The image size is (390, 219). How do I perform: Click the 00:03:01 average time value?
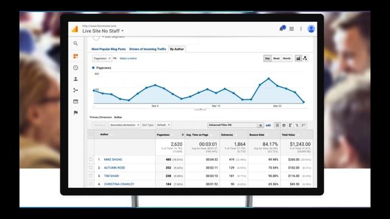[x=208, y=144]
